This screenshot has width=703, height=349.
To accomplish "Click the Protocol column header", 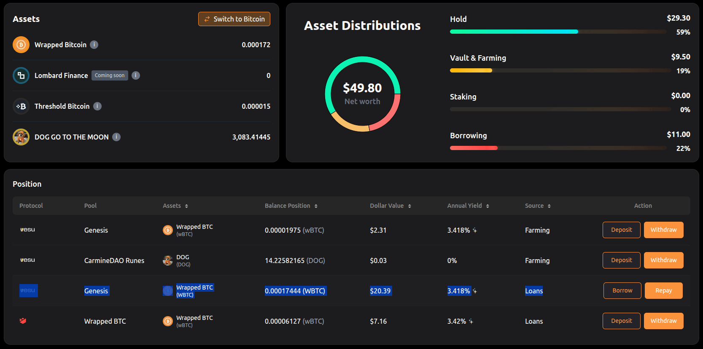I will pos(31,206).
